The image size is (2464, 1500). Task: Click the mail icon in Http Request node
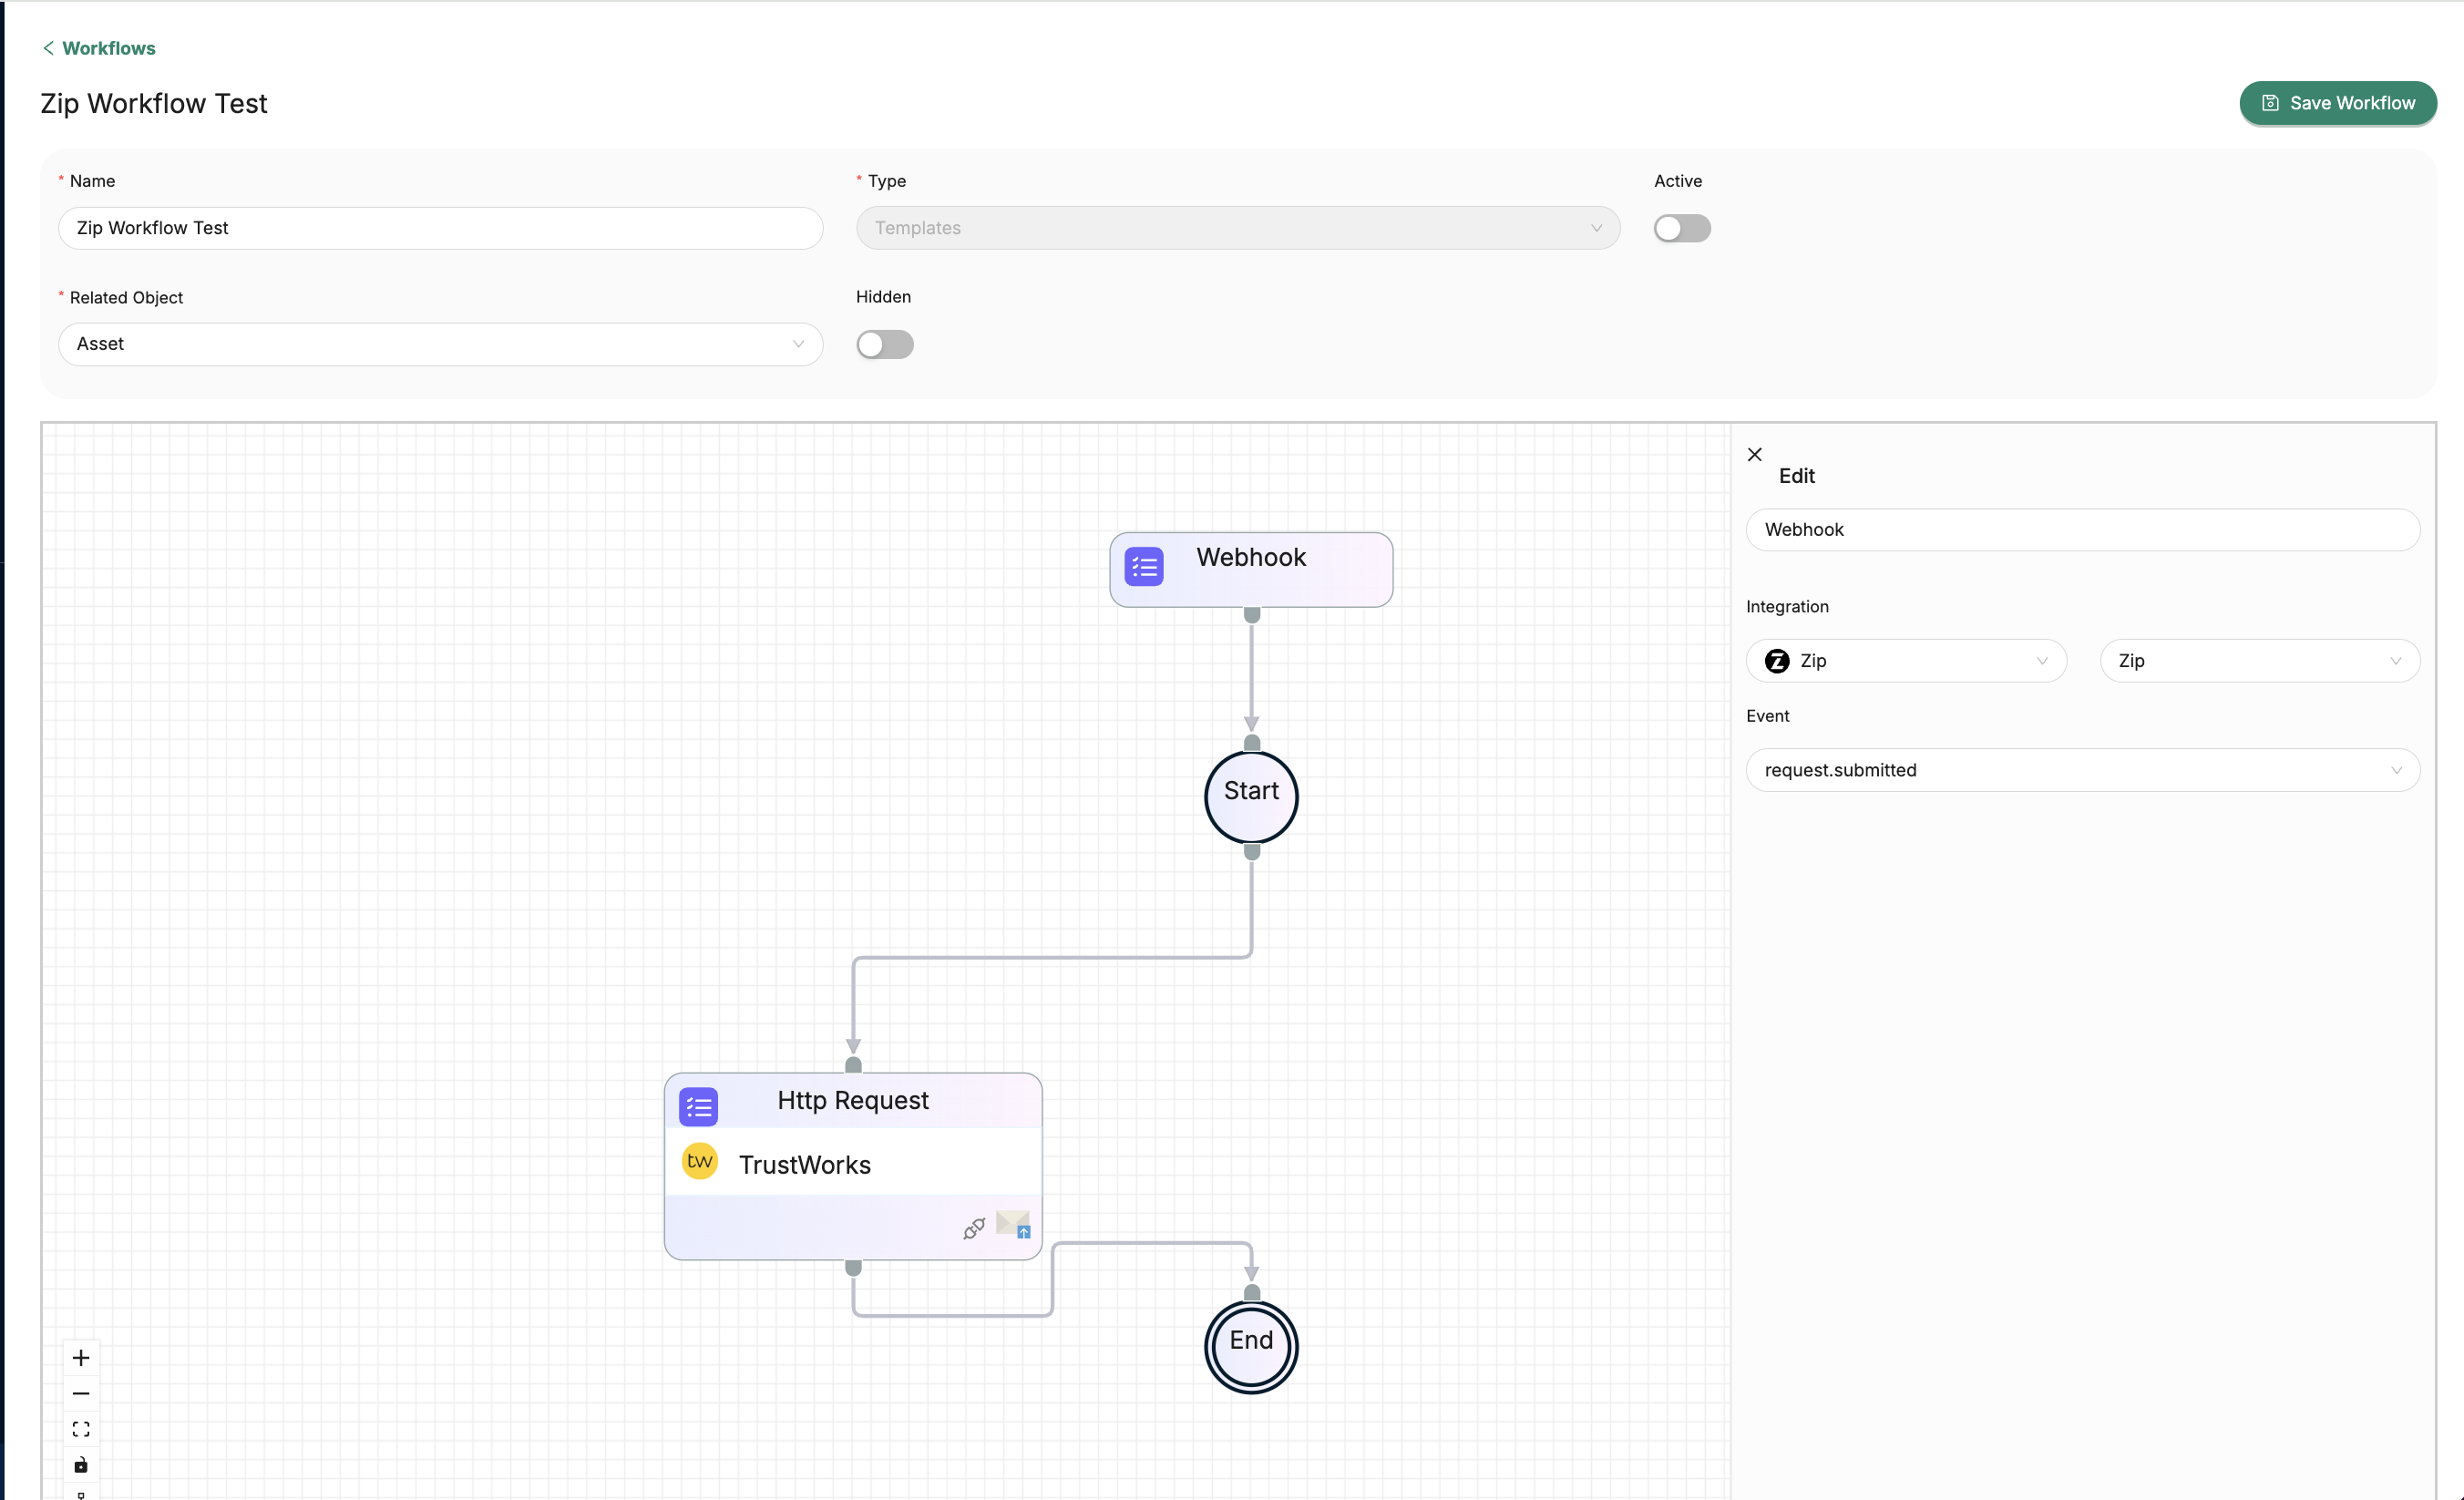tap(1013, 1224)
